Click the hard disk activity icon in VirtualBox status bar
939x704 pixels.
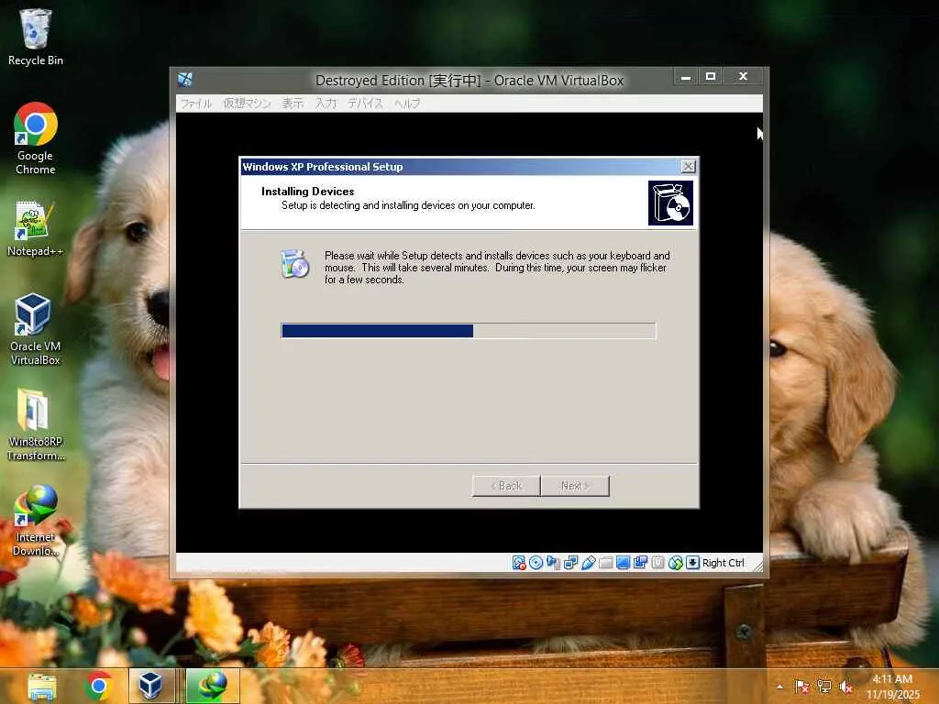(519, 563)
